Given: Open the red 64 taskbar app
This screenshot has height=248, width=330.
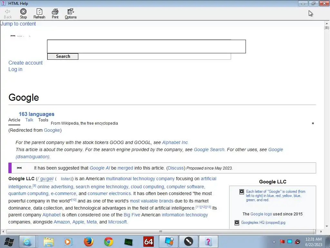Looking at the screenshot, I should coord(148,242).
